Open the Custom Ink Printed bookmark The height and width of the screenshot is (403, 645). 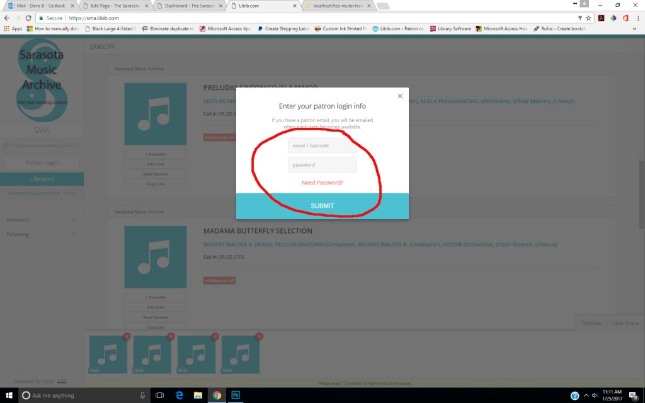341,29
